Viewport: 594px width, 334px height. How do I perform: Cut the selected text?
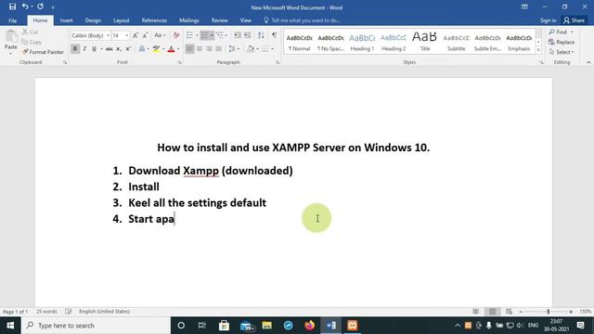tap(30, 32)
